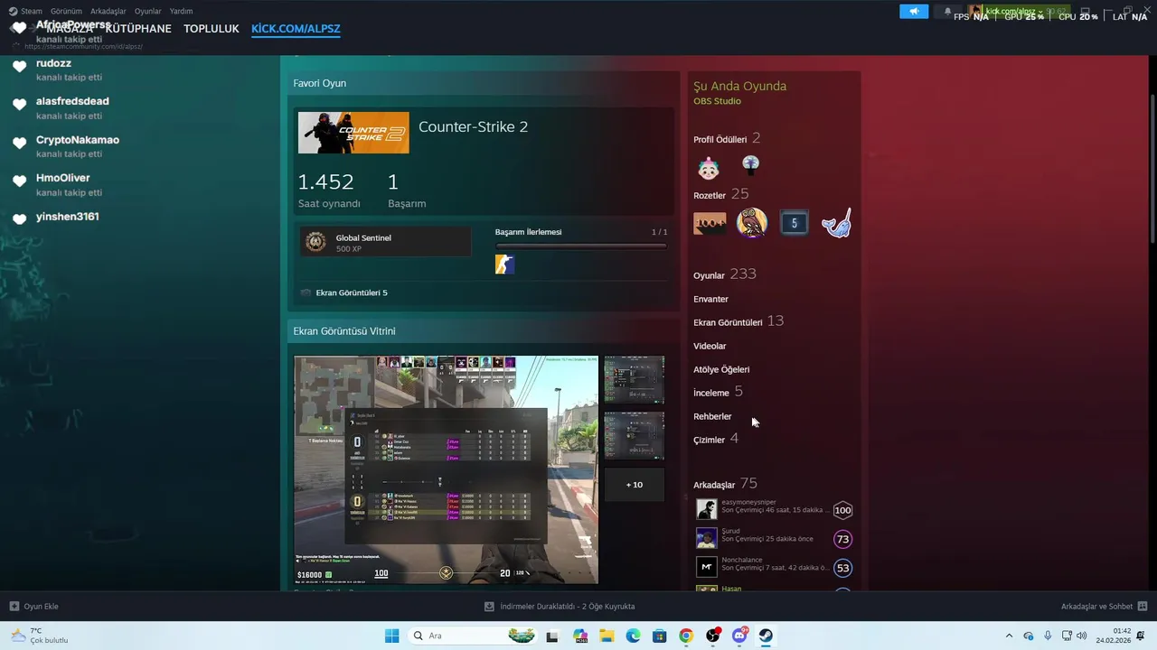Open Discord from taskbar
The image size is (1157, 650).
click(x=739, y=636)
